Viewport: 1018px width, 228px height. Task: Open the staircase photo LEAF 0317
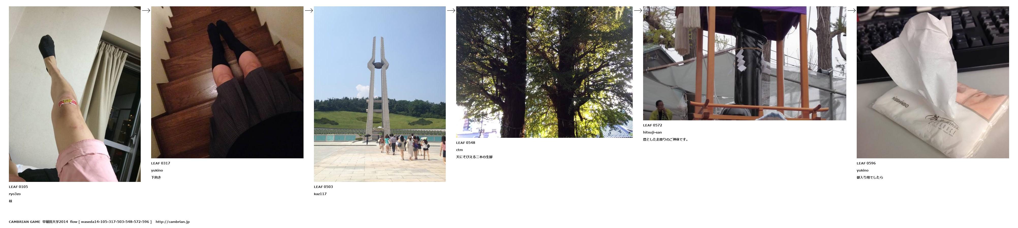pos(227,82)
